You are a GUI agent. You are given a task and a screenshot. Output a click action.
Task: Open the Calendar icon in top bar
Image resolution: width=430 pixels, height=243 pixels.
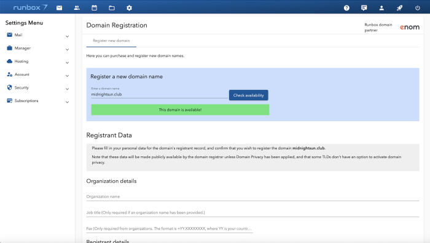click(x=95, y=8)
